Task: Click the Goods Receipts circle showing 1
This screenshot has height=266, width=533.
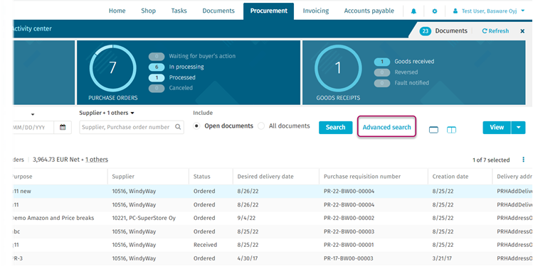Action: pos(338,68)
